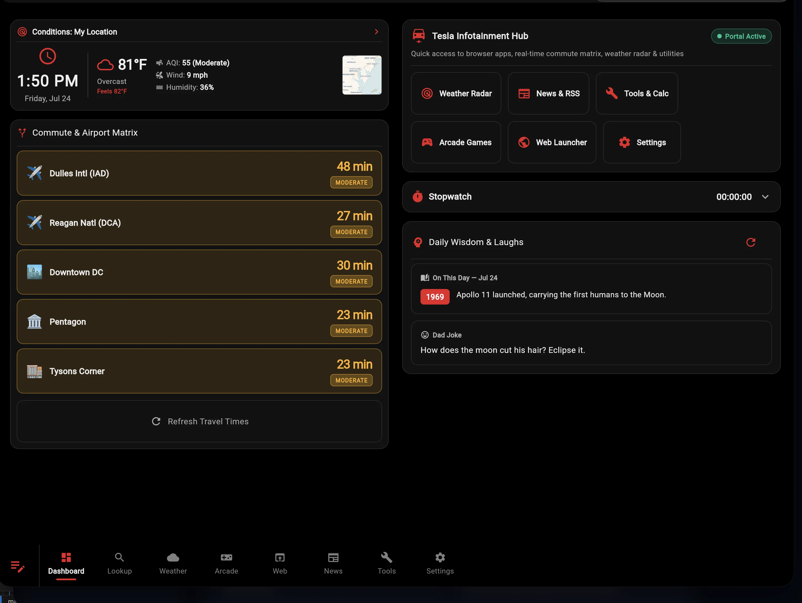Click the 30 min Downtown DC time
Screen dimensions: 802x603
(354, 265)
